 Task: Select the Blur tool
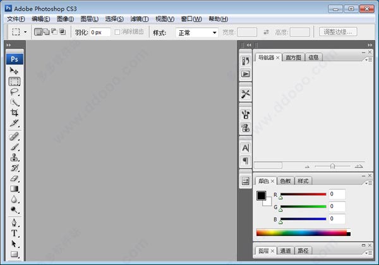click(15, 199)
